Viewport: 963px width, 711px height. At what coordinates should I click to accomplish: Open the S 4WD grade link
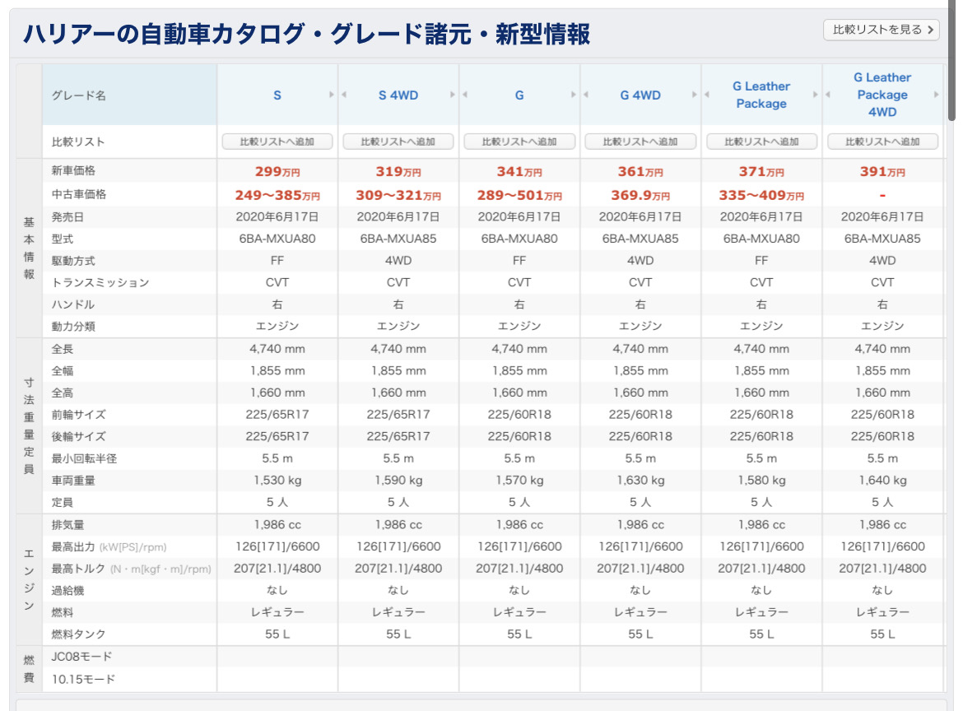398,95
